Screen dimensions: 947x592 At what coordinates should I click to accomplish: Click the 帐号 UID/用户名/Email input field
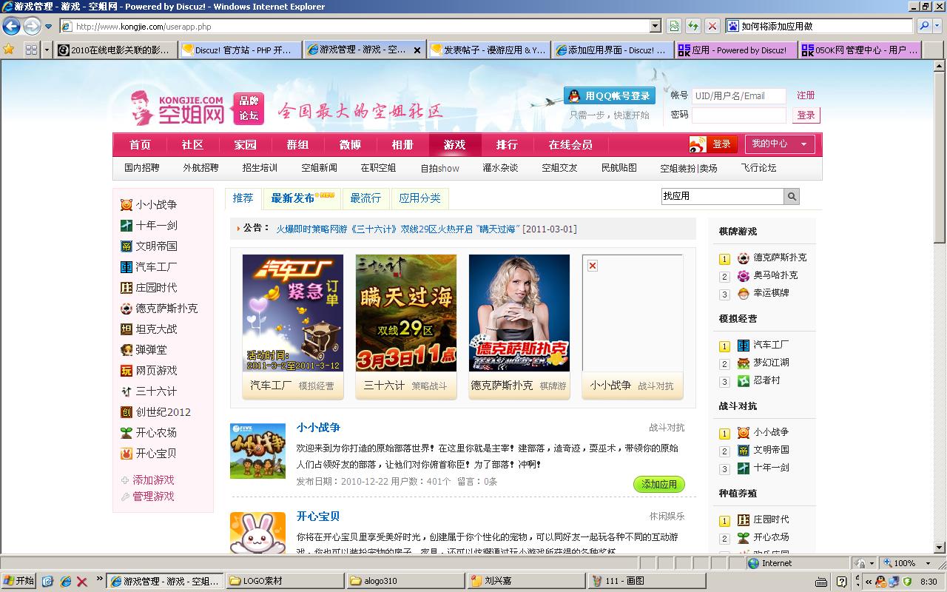(738, 96)
